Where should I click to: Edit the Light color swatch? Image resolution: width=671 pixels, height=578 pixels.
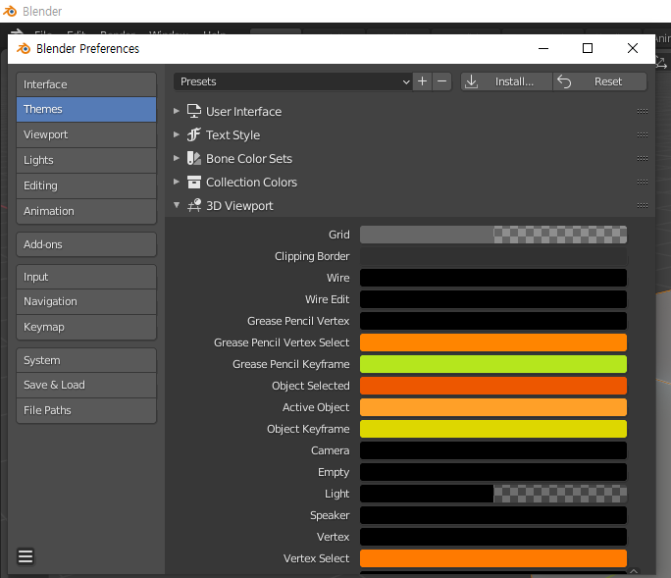pos(493,494)
